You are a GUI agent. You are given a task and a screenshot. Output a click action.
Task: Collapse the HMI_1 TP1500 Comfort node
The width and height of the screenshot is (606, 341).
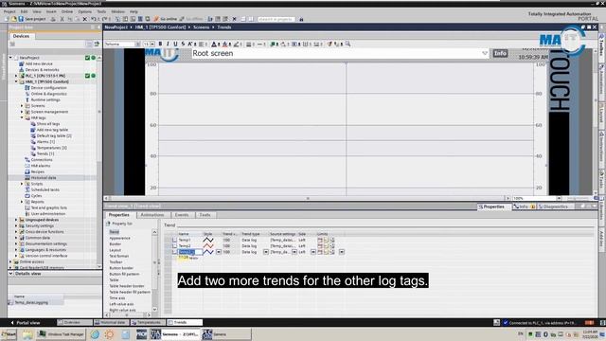click(x=16, y=82)
